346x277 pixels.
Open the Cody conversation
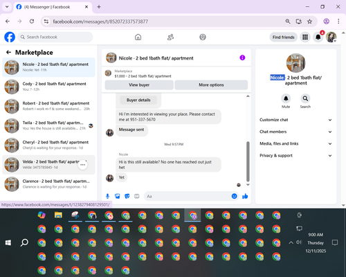pyautogui.click(x=48, y=87)
